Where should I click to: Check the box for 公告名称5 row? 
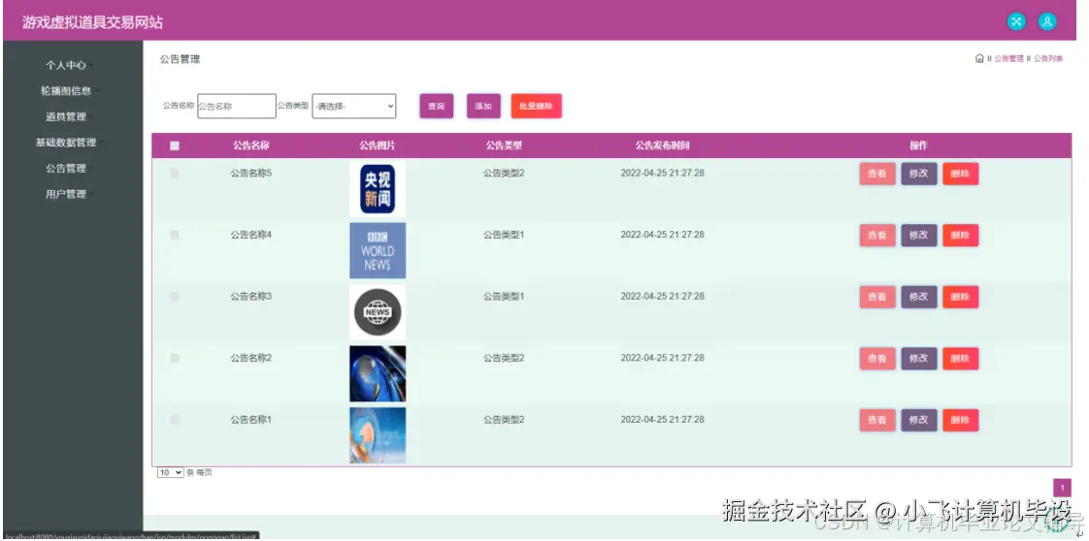coord(175,174)
